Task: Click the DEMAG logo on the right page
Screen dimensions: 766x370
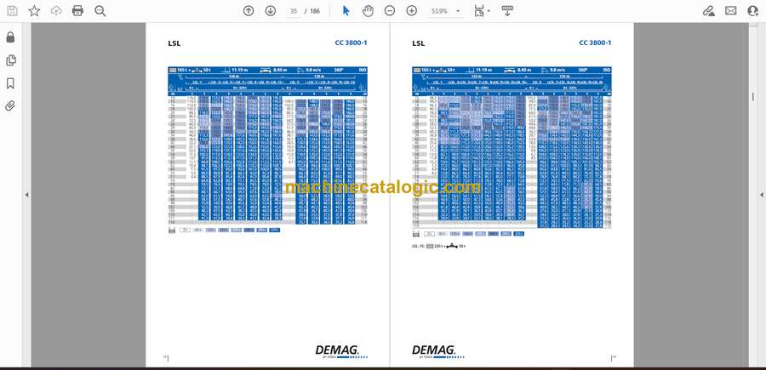Action: pyautogui.click(x=438, y=352)
